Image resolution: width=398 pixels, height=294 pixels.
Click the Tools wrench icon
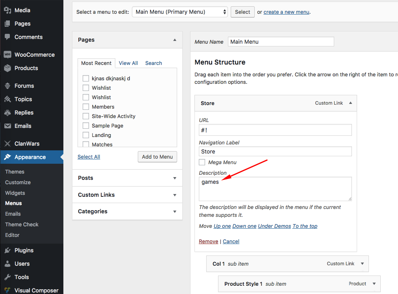[x=7, y=277]
